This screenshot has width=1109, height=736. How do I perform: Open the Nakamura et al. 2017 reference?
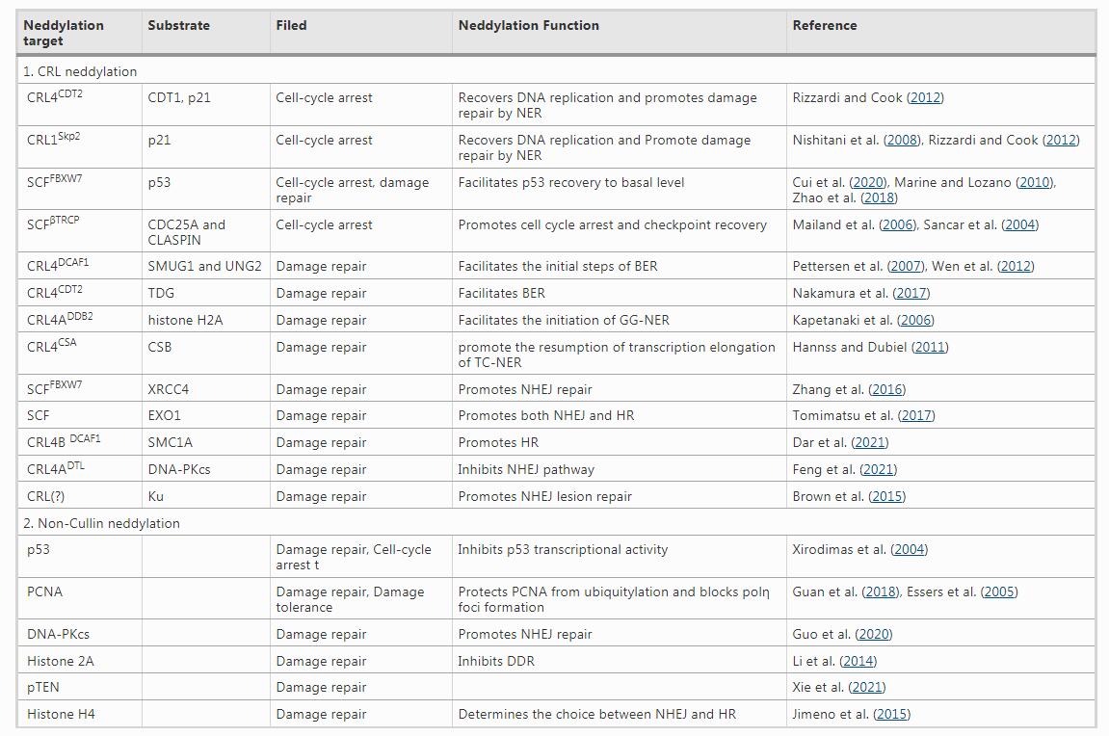911,293
